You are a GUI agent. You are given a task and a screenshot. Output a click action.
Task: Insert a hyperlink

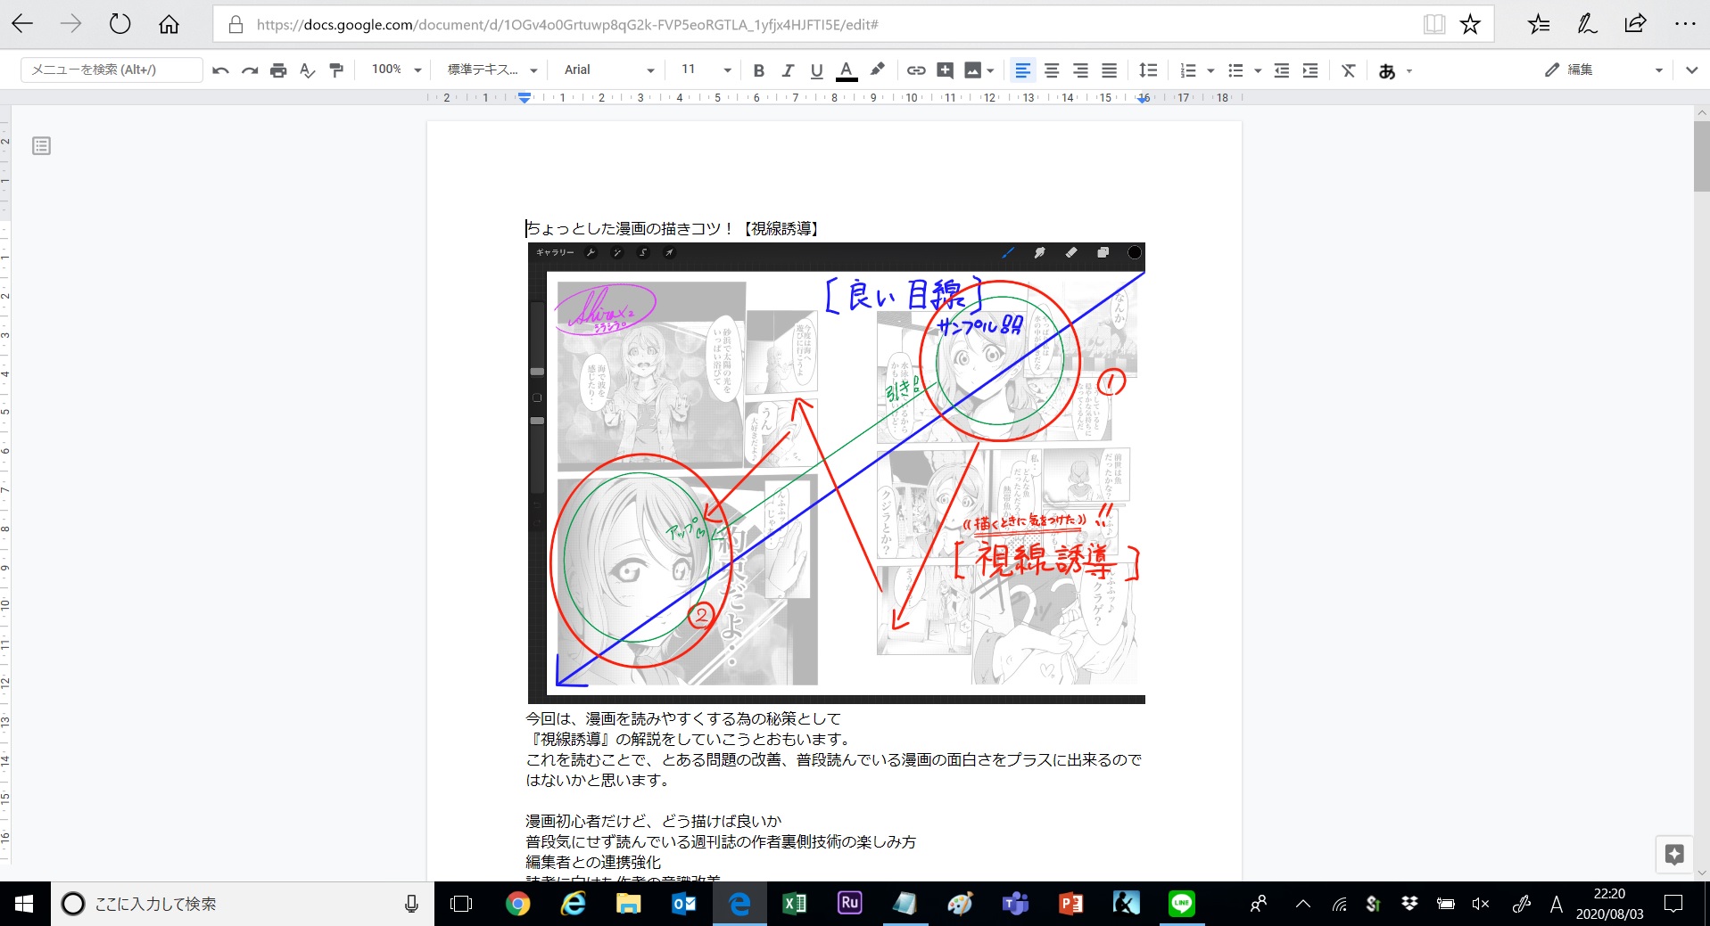[916, 70]
